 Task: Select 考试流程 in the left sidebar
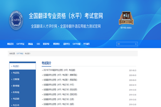(23, 99)
